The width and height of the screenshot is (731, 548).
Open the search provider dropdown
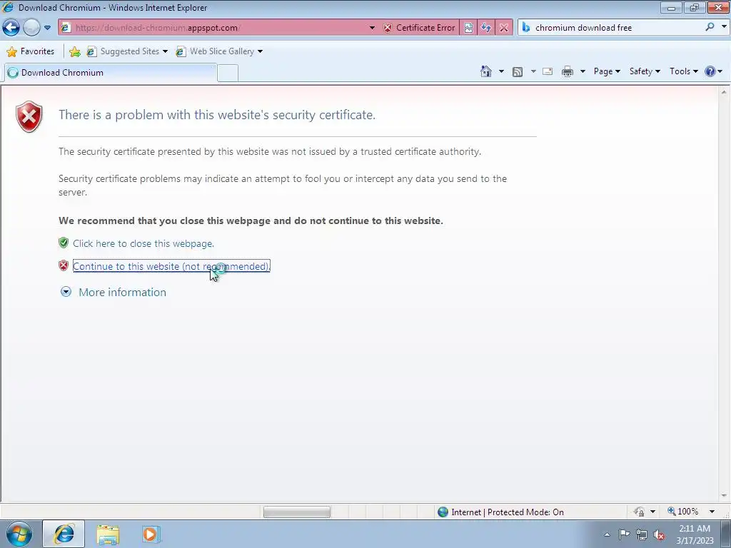click(724, 27)
